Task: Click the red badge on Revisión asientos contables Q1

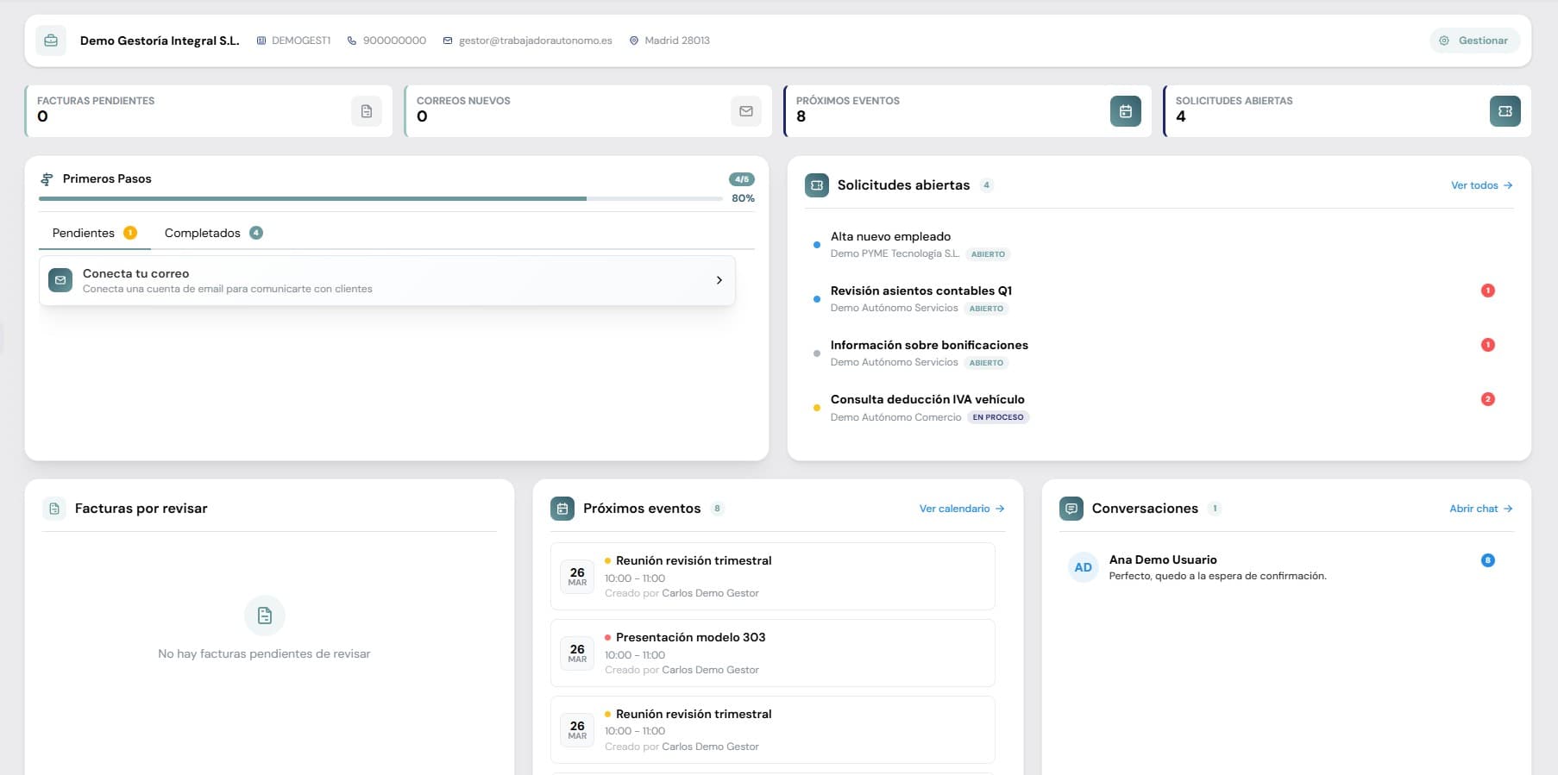Action: (x=1488, y=291)
